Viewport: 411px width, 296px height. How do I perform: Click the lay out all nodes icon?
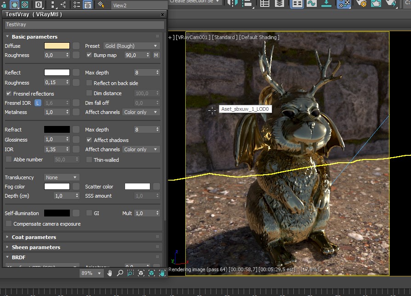[x=53, y=5]
